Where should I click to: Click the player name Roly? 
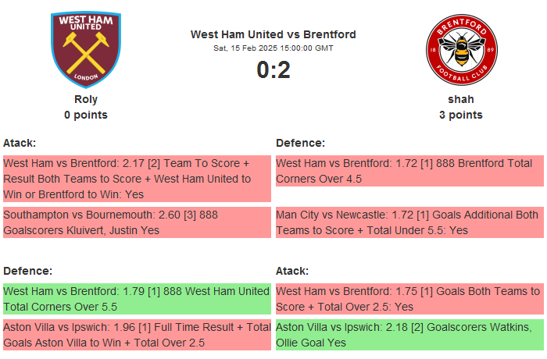click(86, 99)
